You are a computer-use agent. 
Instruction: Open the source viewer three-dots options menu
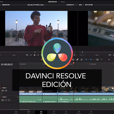pos(76,5)
